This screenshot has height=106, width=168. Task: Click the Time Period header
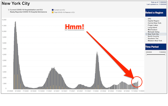156,47
